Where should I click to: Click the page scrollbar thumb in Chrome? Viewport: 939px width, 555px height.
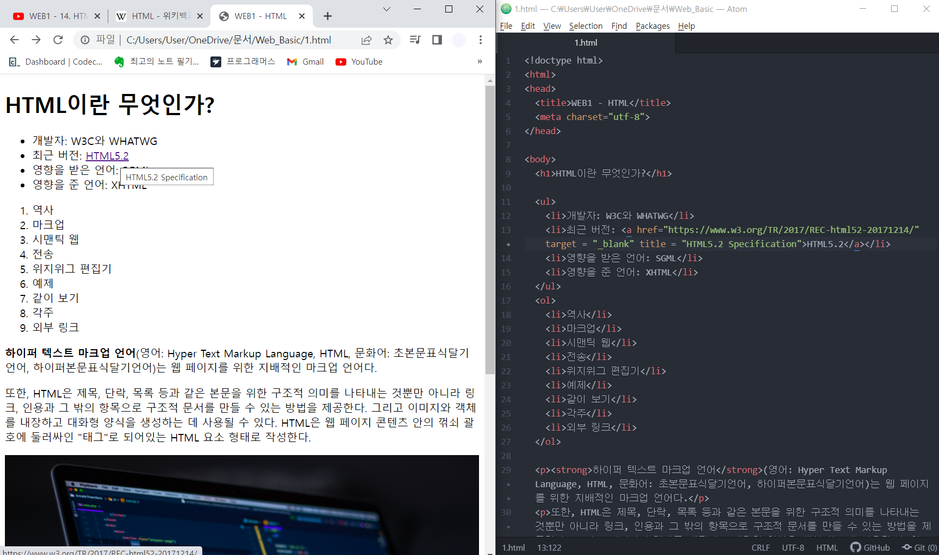tap(490, 229)
